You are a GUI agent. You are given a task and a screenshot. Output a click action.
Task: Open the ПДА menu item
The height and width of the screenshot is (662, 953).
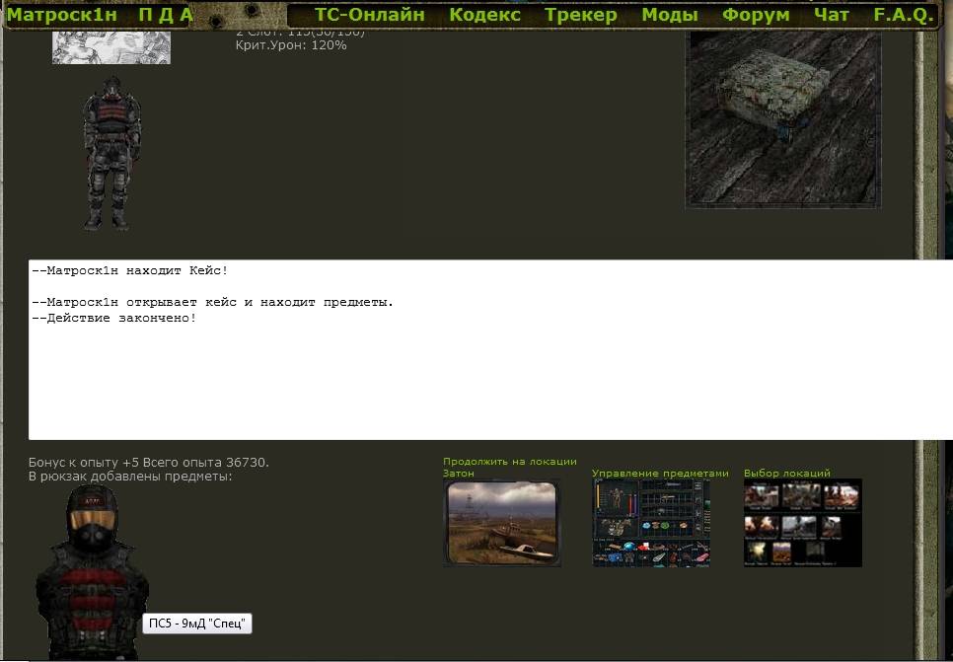coord(166,15)
